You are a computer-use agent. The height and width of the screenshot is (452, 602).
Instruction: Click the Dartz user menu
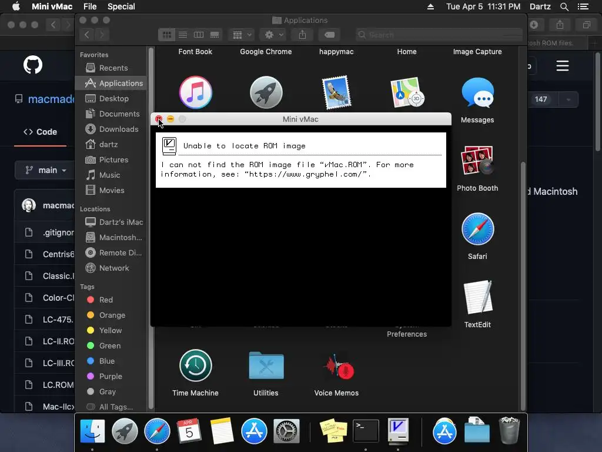click(x=540, y=6)
